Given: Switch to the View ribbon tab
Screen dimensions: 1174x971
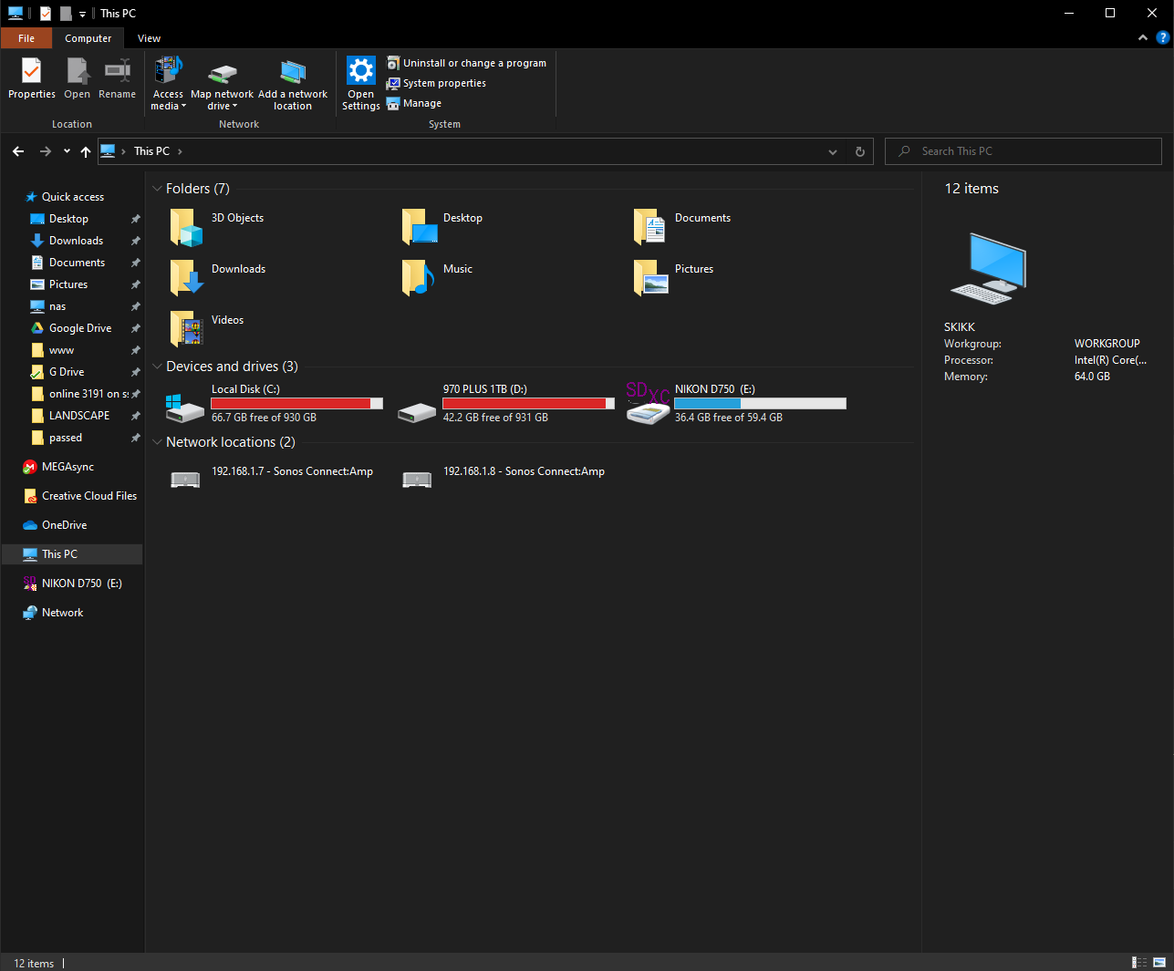Looking at the screenshot, I should 149,38.
